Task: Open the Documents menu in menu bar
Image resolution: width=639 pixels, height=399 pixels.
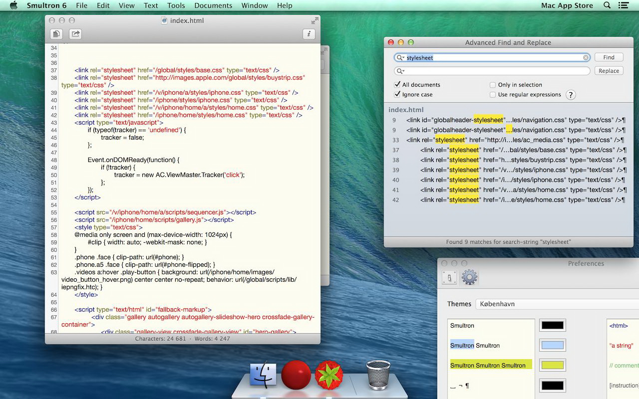Action: (213, 5)
